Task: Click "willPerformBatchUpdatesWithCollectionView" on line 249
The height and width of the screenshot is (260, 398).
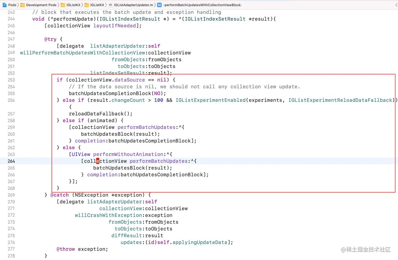Action: 82,53
